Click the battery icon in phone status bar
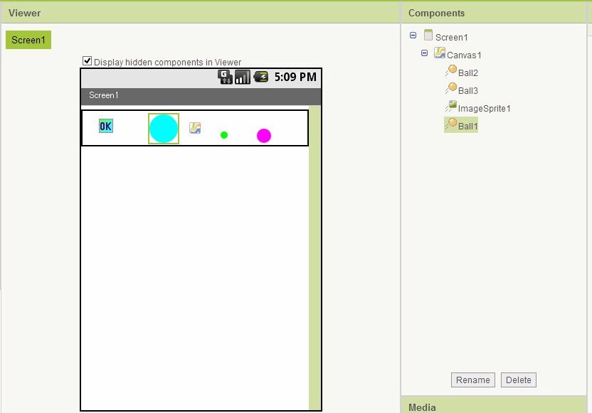The height and width of the screenshot is (413, 592). click(x=261, y=77)
